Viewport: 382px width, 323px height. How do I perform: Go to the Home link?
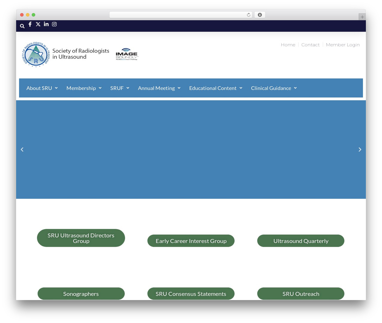click(288, 45)
